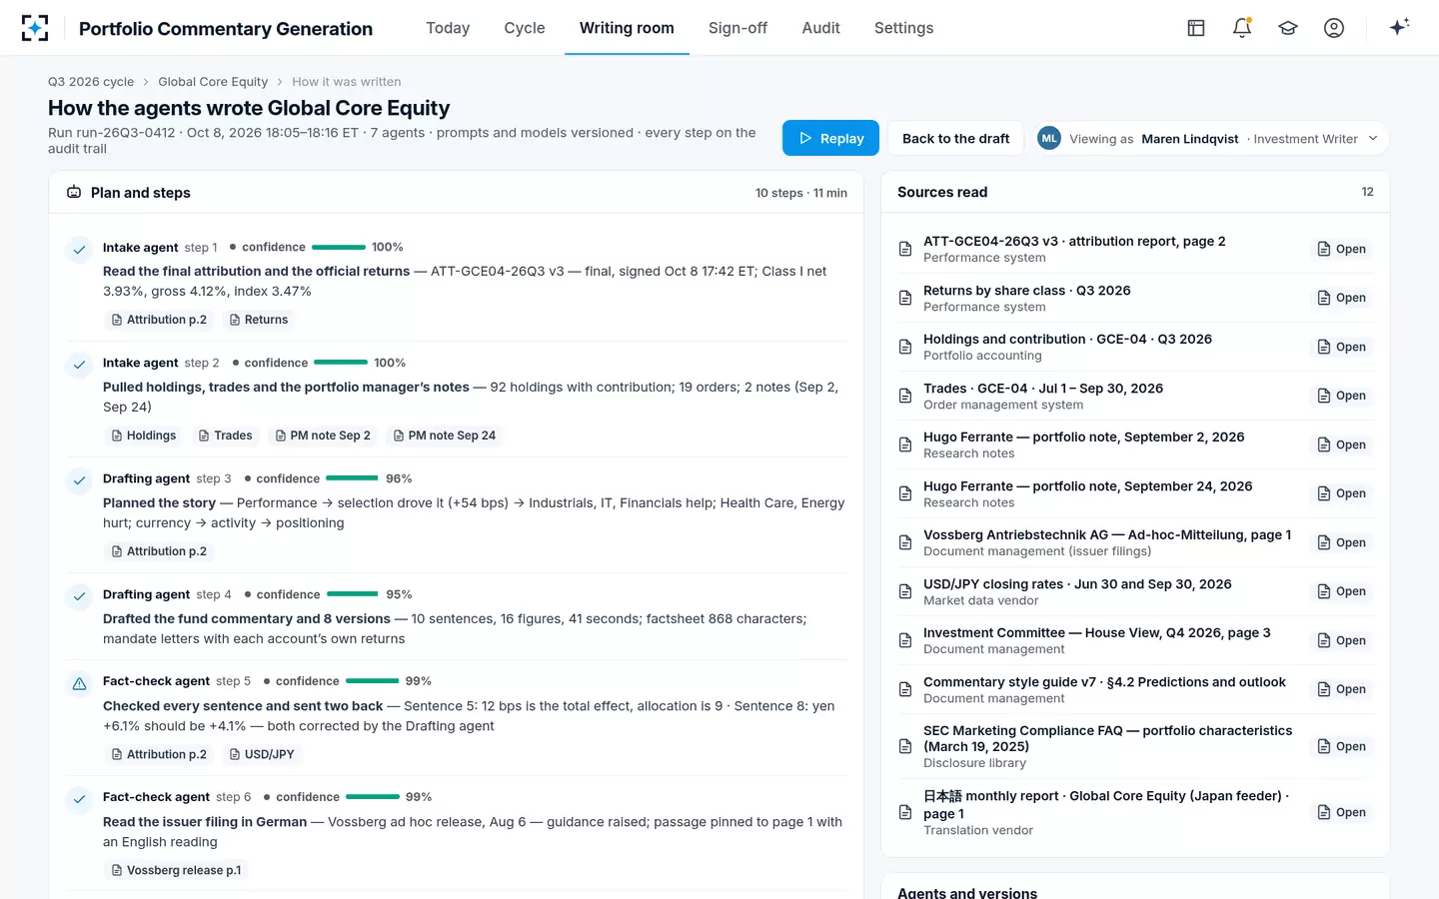Open Attribution p.2 chip under step 3
The width and height of the screenshot is (1439, 899).
coord(159,551)
